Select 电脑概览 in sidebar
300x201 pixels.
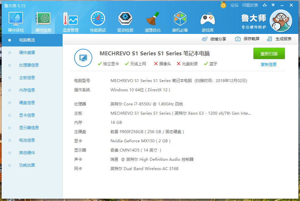tap(32, 40)
